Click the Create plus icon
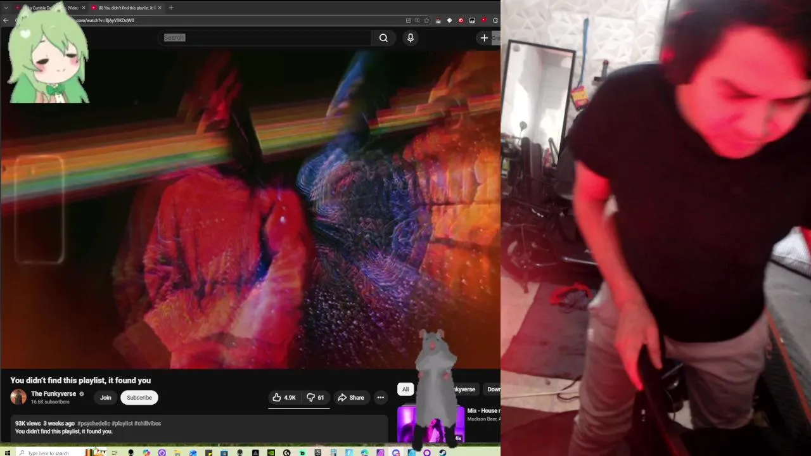 click(484, 38)
